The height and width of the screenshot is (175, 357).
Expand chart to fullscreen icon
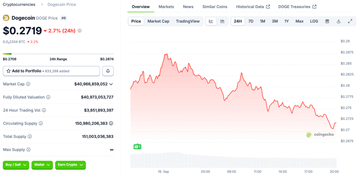pyautogui.click(x=350, y=21)
